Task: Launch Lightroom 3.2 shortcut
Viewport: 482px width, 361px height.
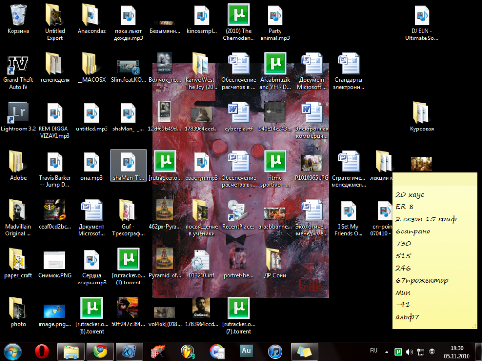Action: pos(18,117)
